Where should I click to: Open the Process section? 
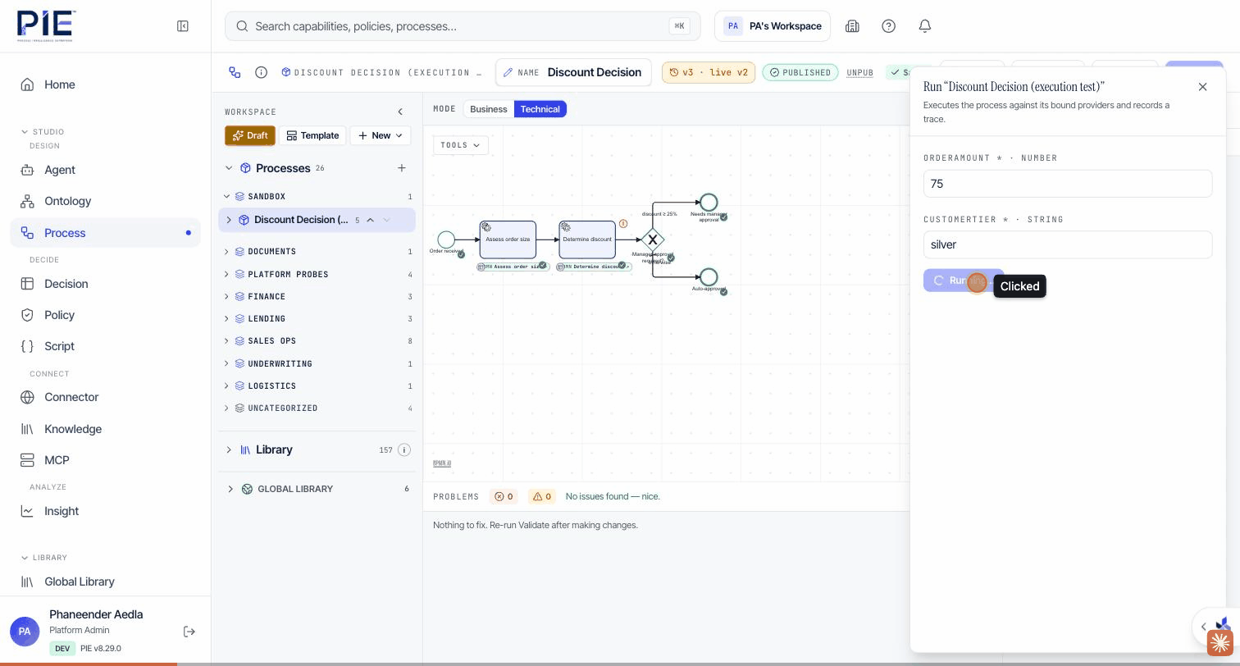[105, 233]
